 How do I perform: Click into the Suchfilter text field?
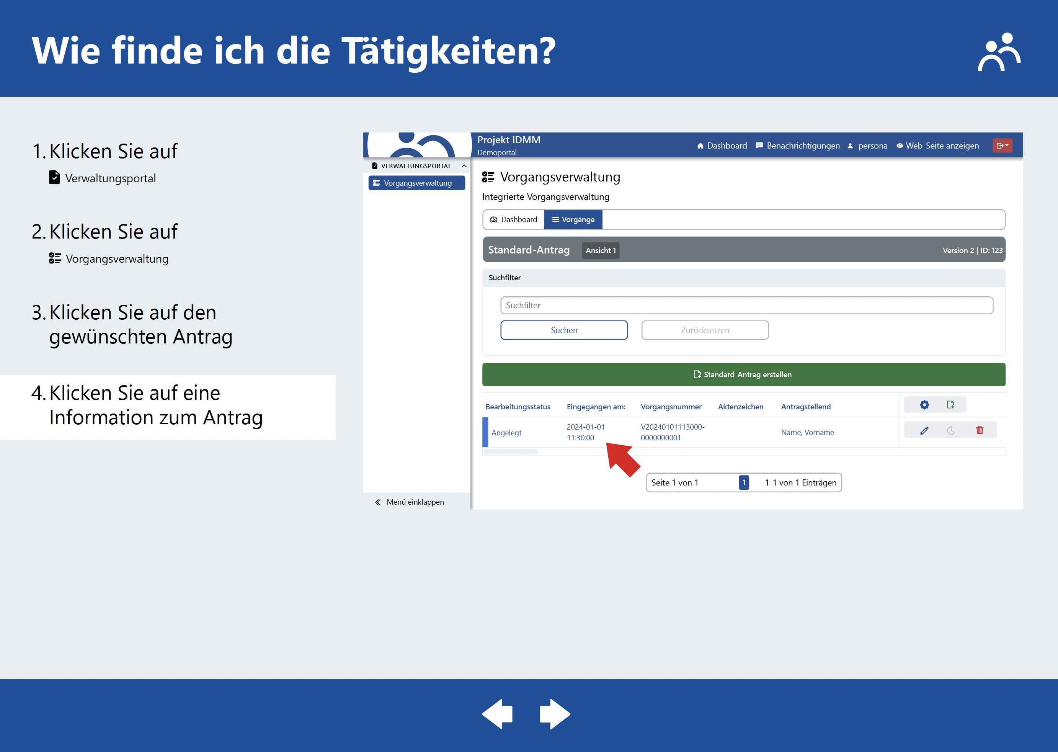(746, 305)
